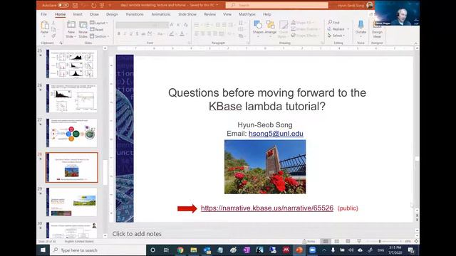Screen dimensions: 456x256
Task: Click Find in Editing group
Action: [334, 22]
